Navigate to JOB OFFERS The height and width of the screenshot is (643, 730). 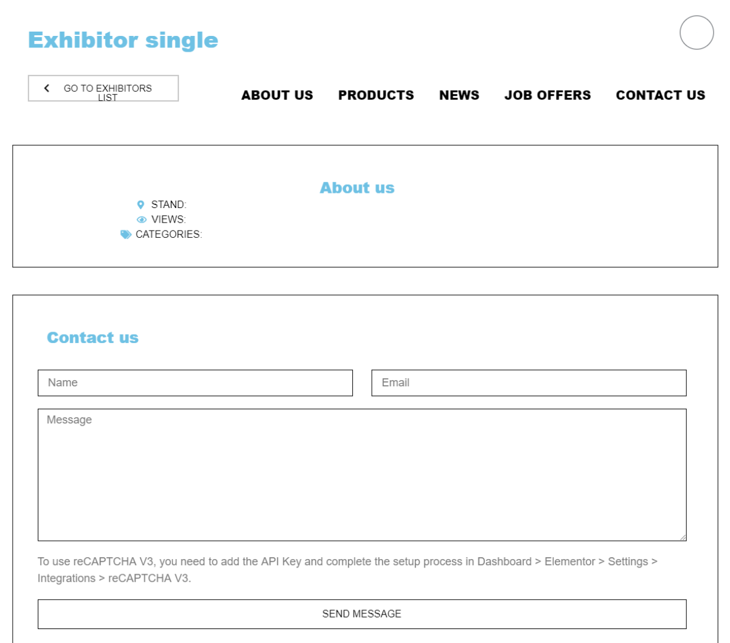pos(547,96)
